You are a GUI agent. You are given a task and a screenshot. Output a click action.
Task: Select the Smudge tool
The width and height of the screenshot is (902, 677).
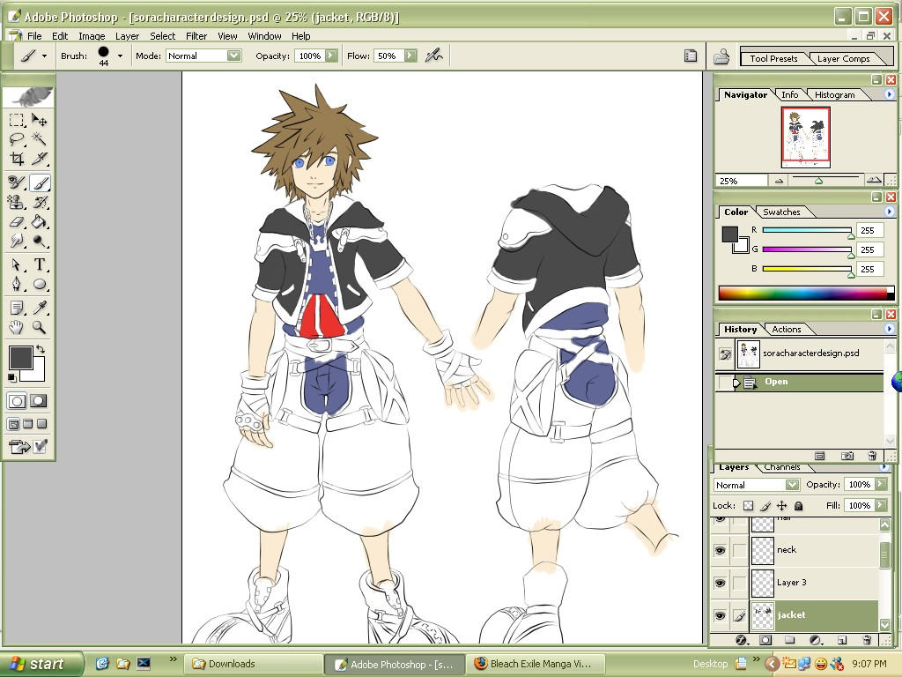tap(17, 241)
